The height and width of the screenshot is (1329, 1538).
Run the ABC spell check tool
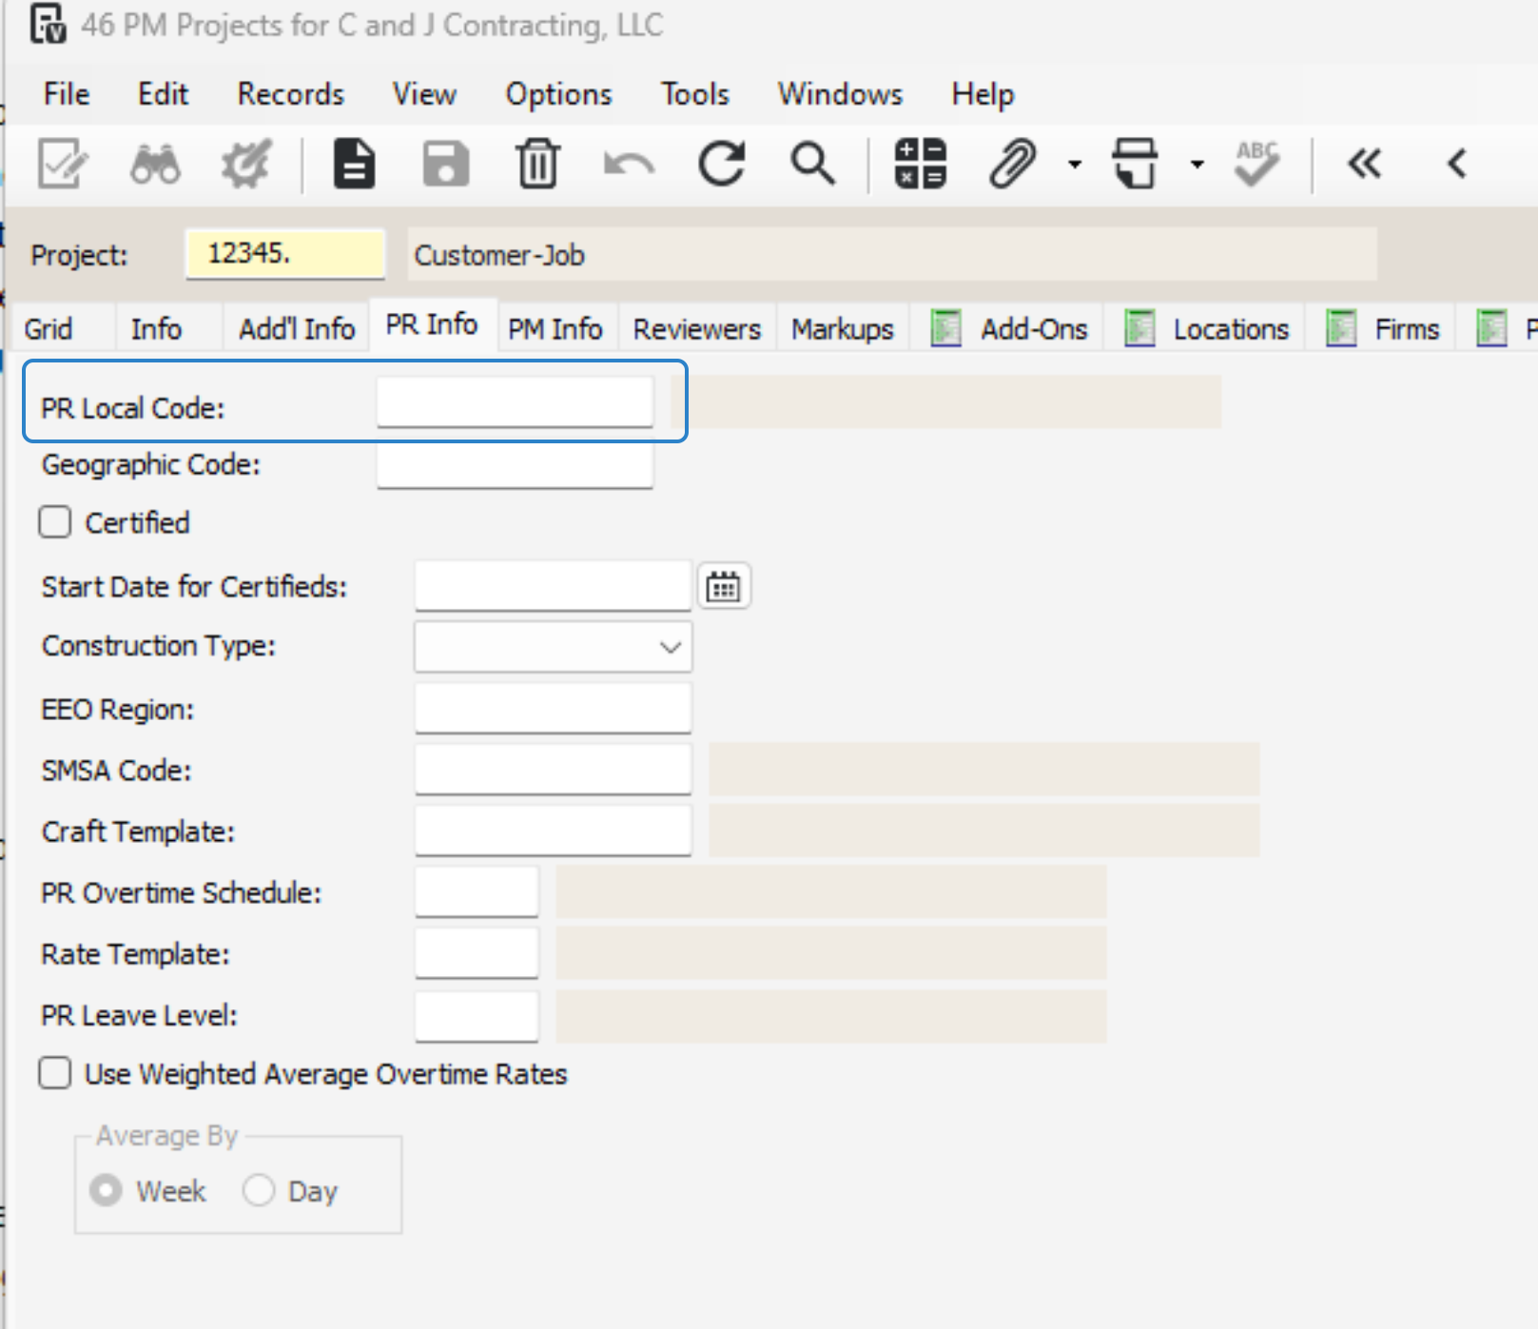1256,164
